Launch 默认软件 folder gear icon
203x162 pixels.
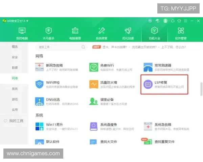(40, 142)
